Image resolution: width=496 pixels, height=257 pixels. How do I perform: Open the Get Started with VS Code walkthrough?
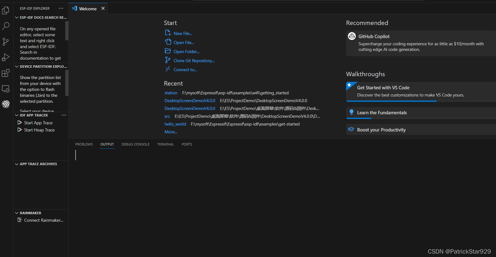click(x=421, y=91)
